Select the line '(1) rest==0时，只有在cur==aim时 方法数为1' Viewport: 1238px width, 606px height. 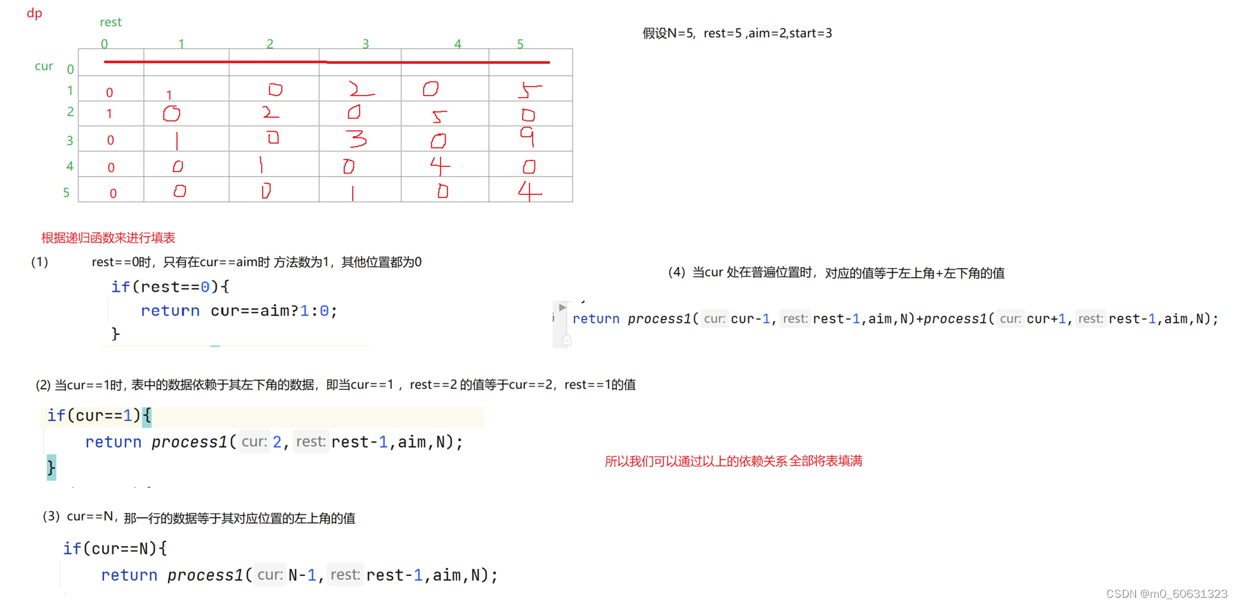[x=227, y=262]
